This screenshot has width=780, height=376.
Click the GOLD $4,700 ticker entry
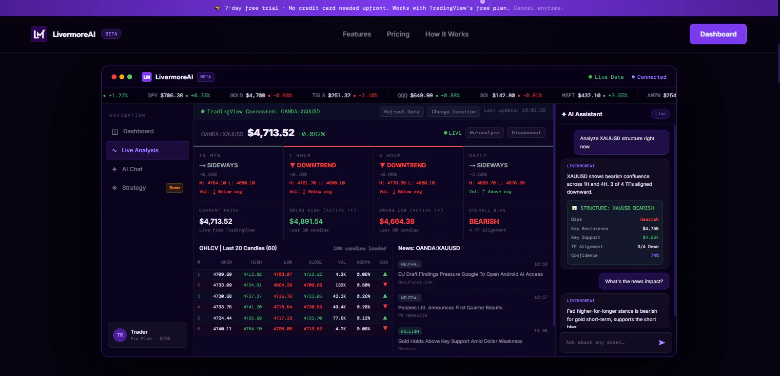click(261, 95)
